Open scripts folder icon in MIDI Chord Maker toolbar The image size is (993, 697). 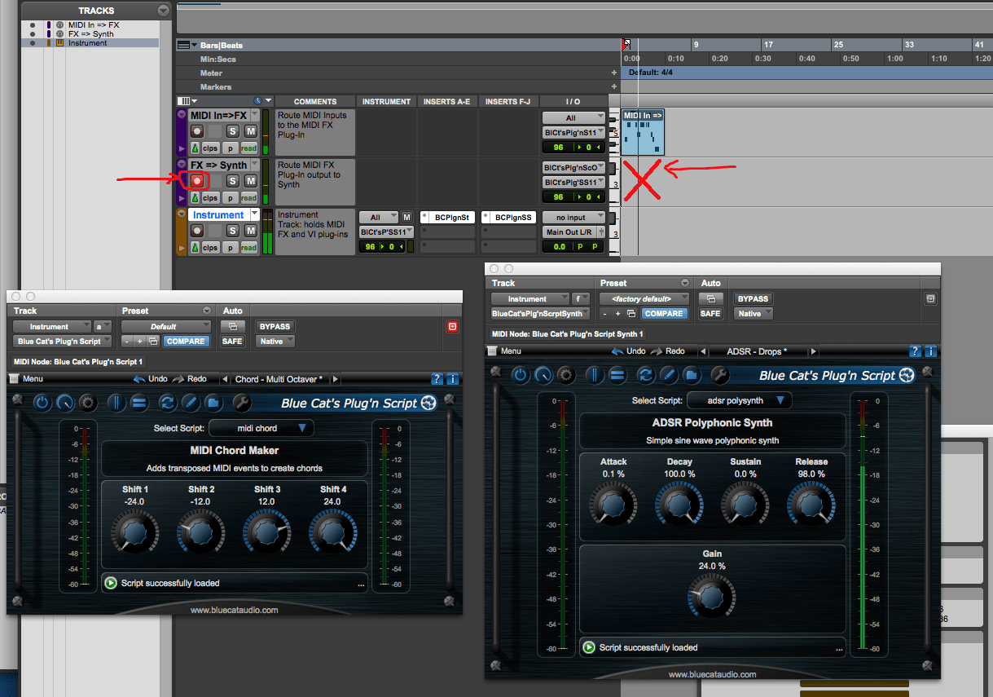coord(213,402)
